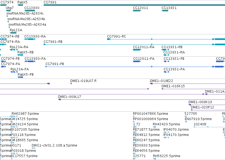The image size is (225, 160).
Task: Click the DME1-009L17 clone label
Action: point(70,97)
